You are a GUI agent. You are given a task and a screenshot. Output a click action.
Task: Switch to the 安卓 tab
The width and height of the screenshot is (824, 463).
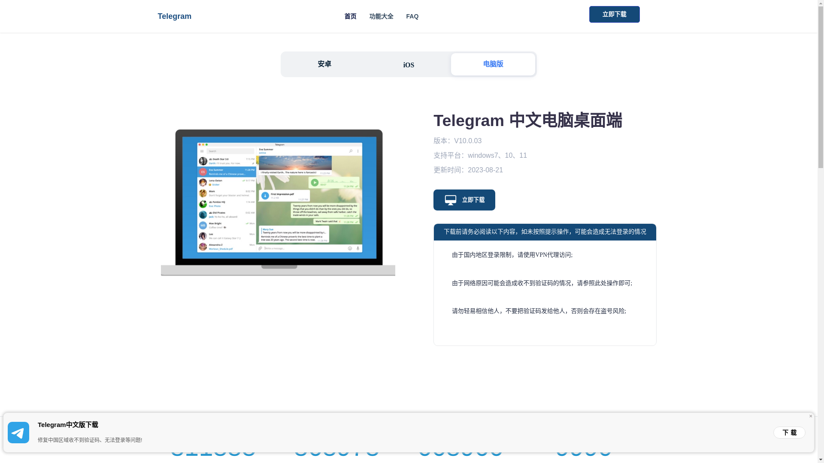(x=324, y=64)
